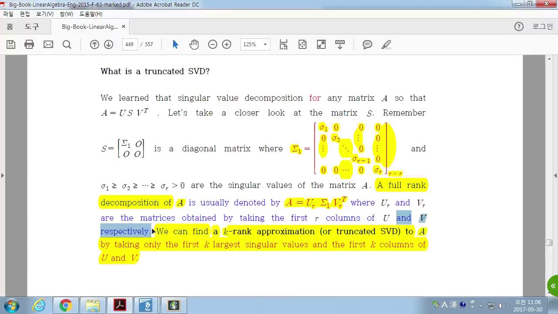Enter full screen mode icon

[321, 44]
